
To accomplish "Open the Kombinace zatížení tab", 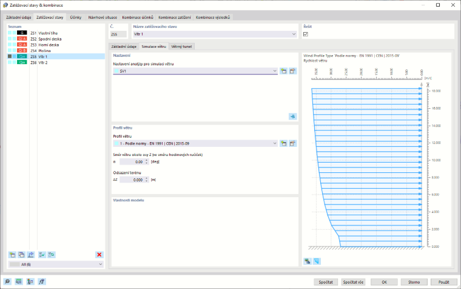I will pyautogui.click(x=175, y=18).
